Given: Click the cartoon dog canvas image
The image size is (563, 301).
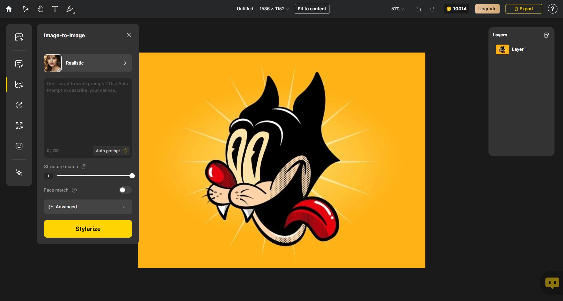Looking at the screenshot, I should tap(282, 160).
